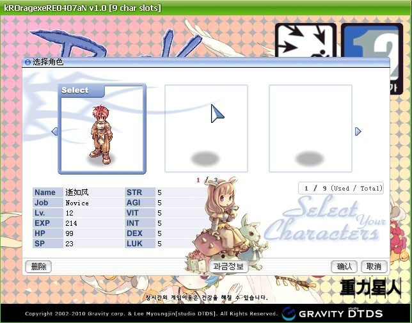
Task: Choose the empty middle character slot
Action: tap(206, 129)
